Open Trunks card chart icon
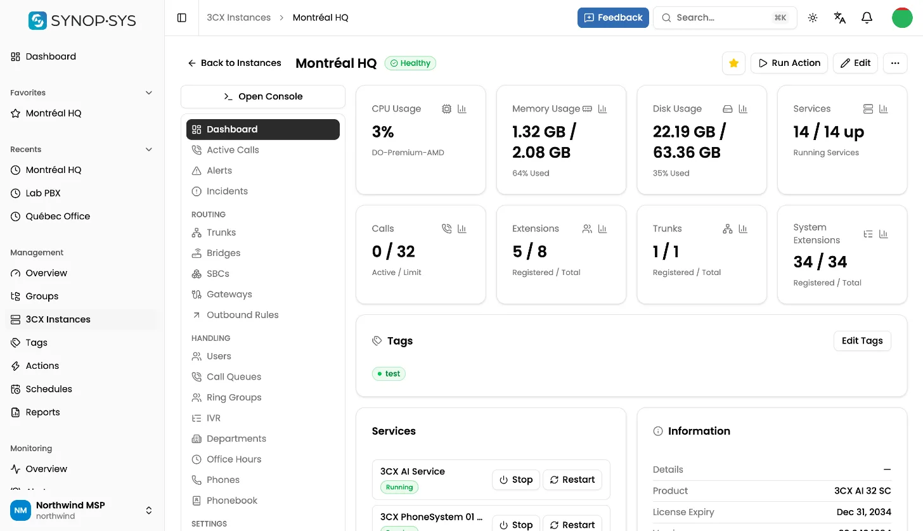The width and height of the screenshot is (923, 531). (x=743, y=229)
